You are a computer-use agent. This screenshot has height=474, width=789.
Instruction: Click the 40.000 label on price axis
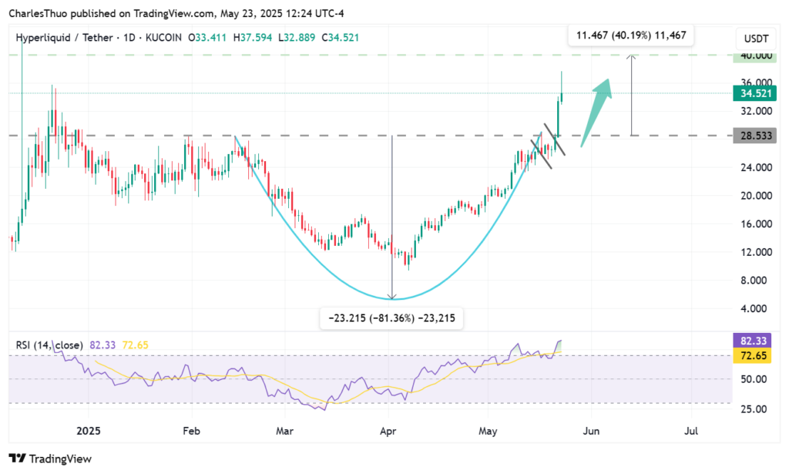click(753, 55)
